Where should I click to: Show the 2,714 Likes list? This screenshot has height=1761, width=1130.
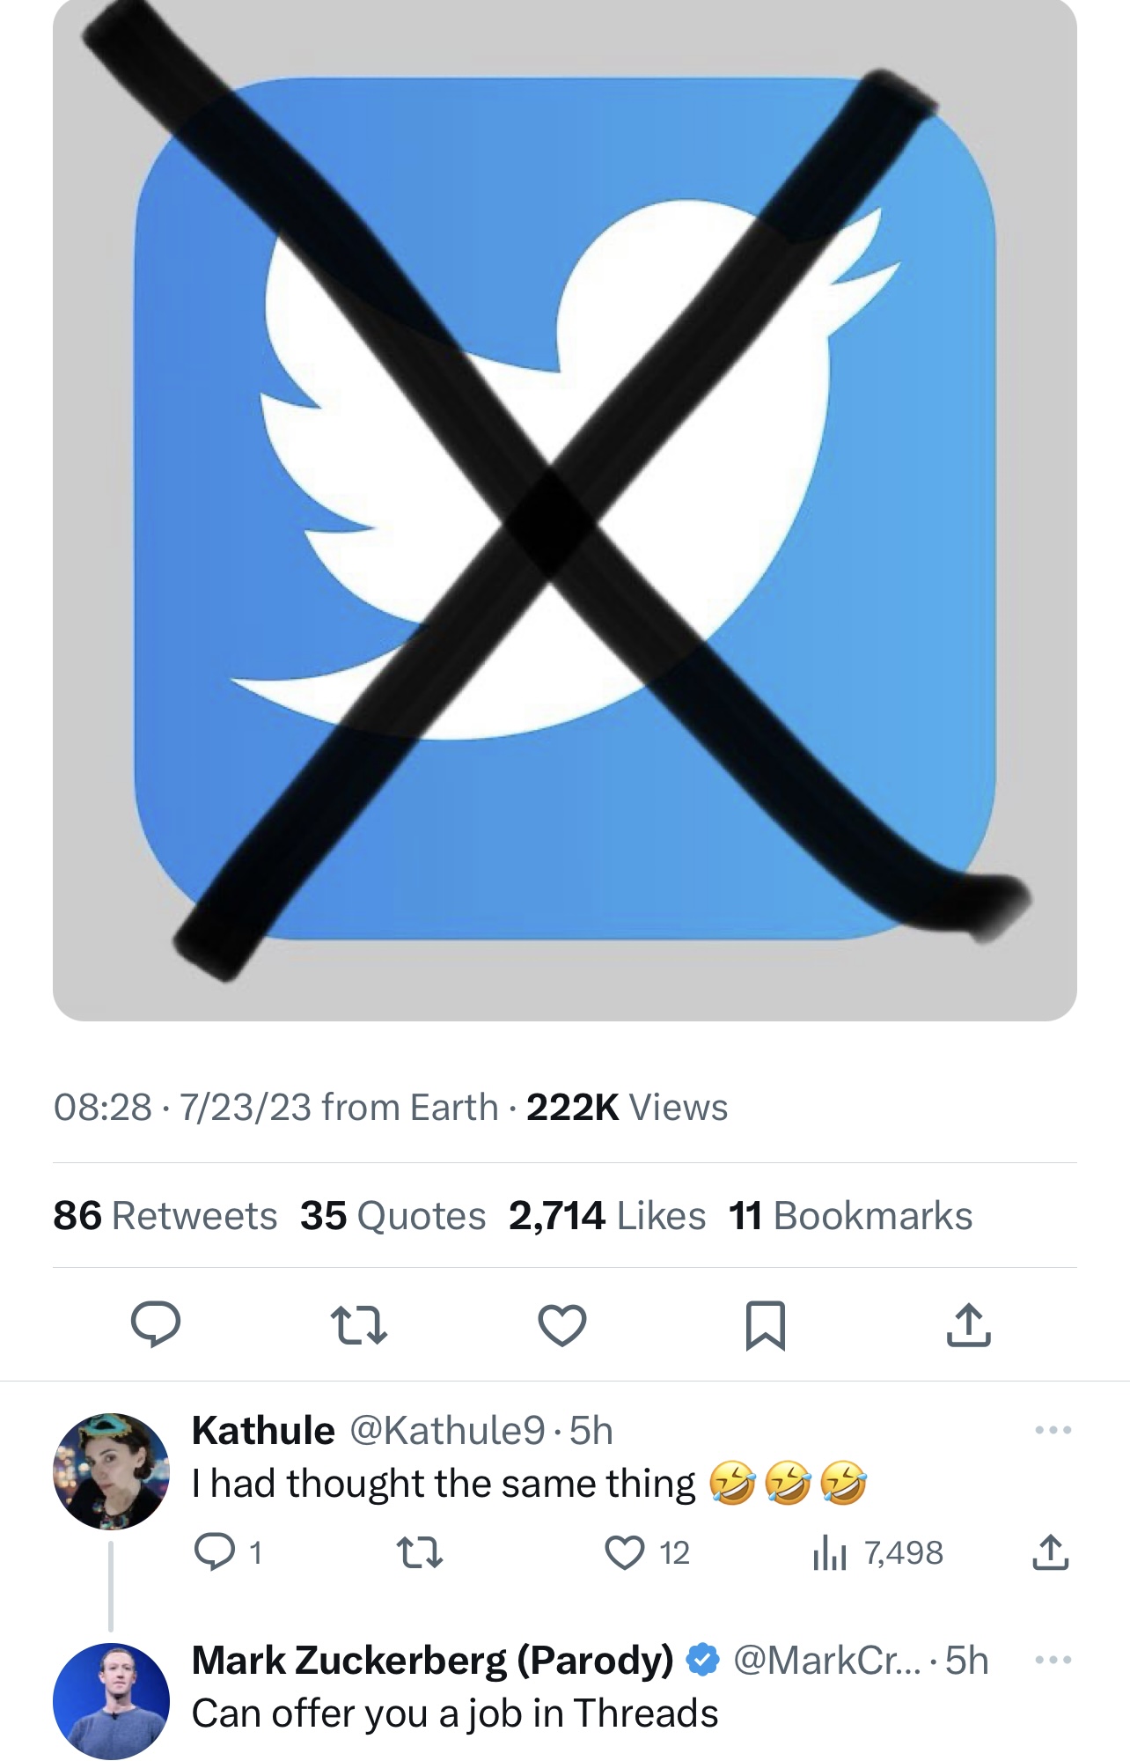pyautogui.click(x=607, y=1216)
